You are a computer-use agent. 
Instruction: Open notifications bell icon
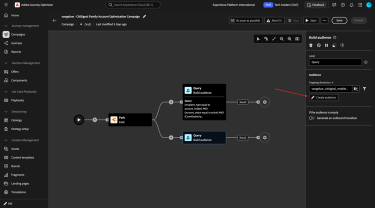coord(351,5)
